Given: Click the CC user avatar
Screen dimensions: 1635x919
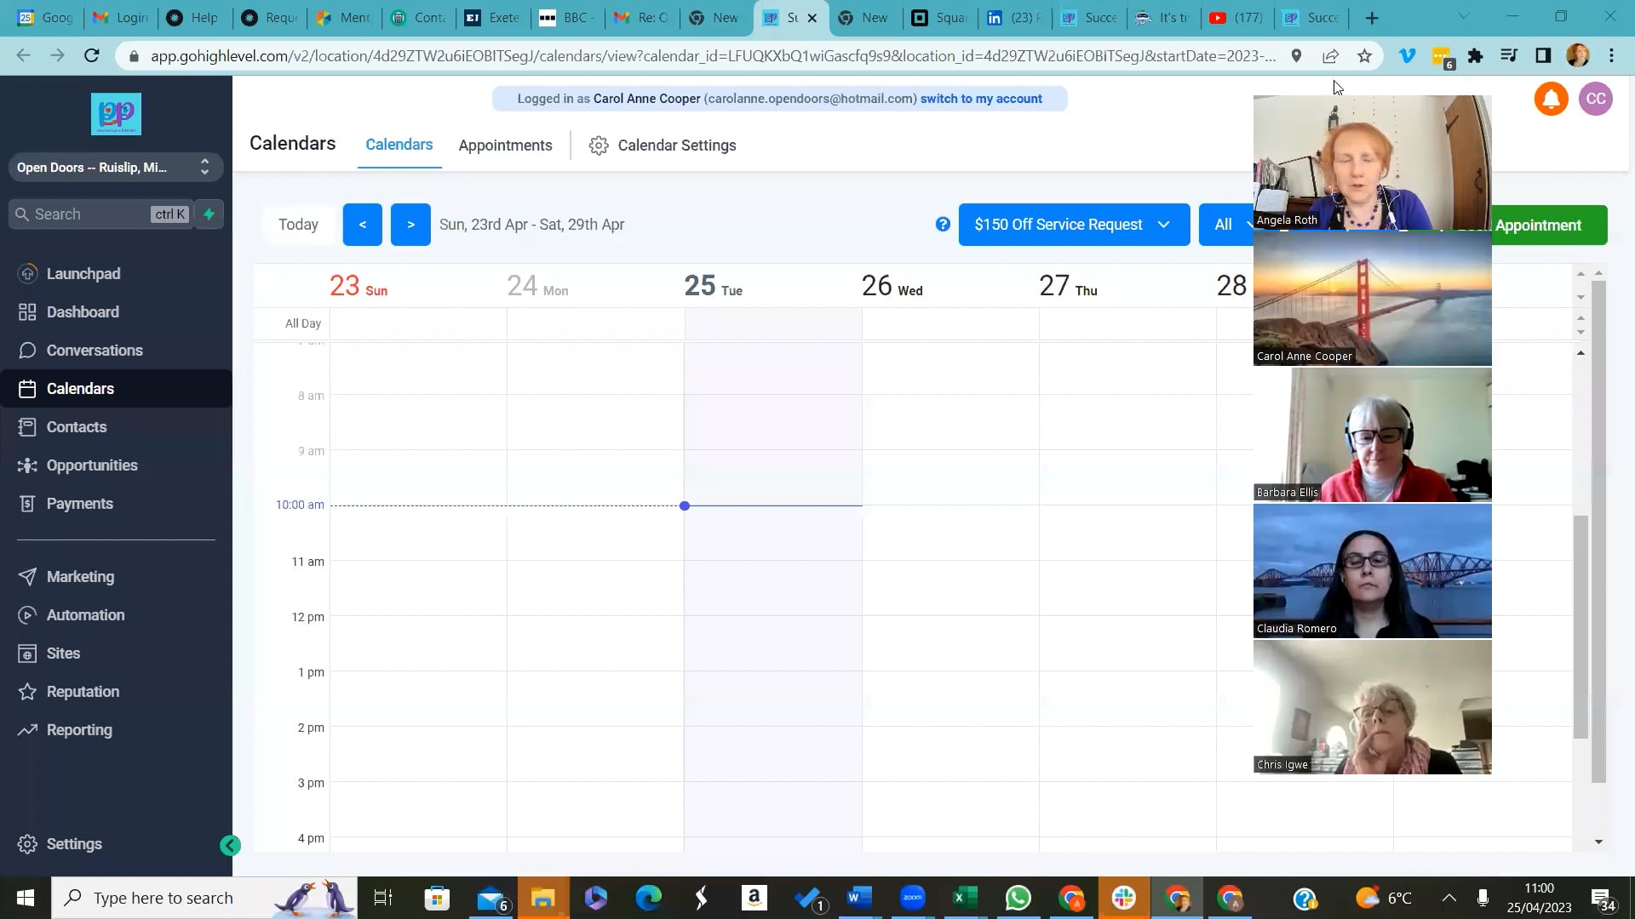Looking at the screenshot, I should click(1596, 99).
